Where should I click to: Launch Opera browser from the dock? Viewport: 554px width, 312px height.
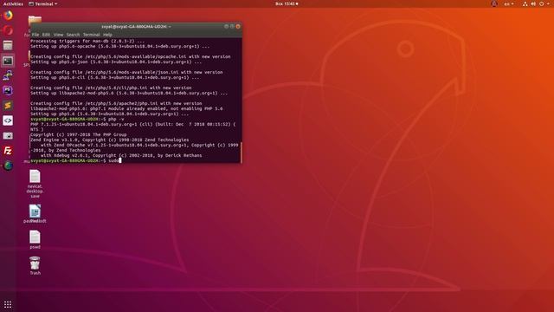(8, 30)
